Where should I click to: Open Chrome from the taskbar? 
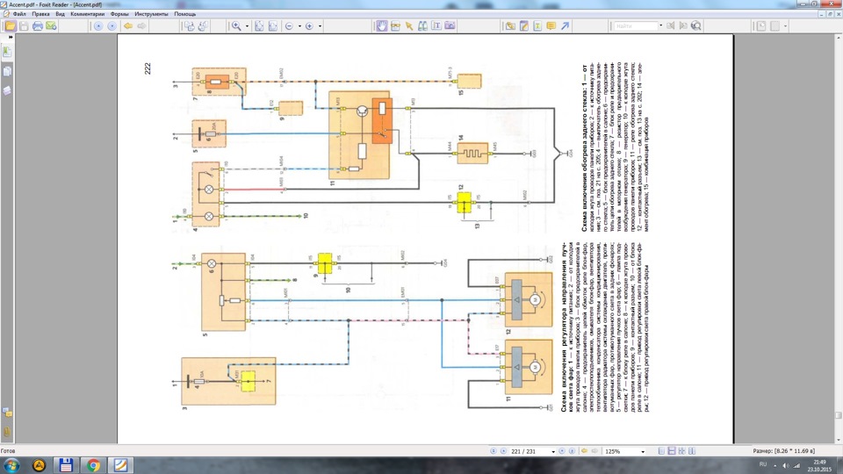tap(93, 465)
